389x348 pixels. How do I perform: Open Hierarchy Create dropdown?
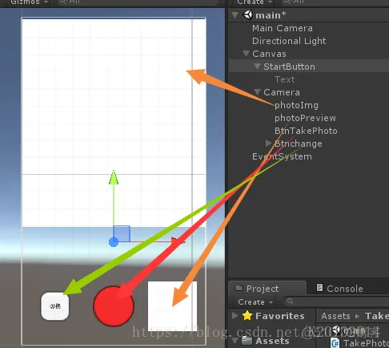click(x=255, y=2)
